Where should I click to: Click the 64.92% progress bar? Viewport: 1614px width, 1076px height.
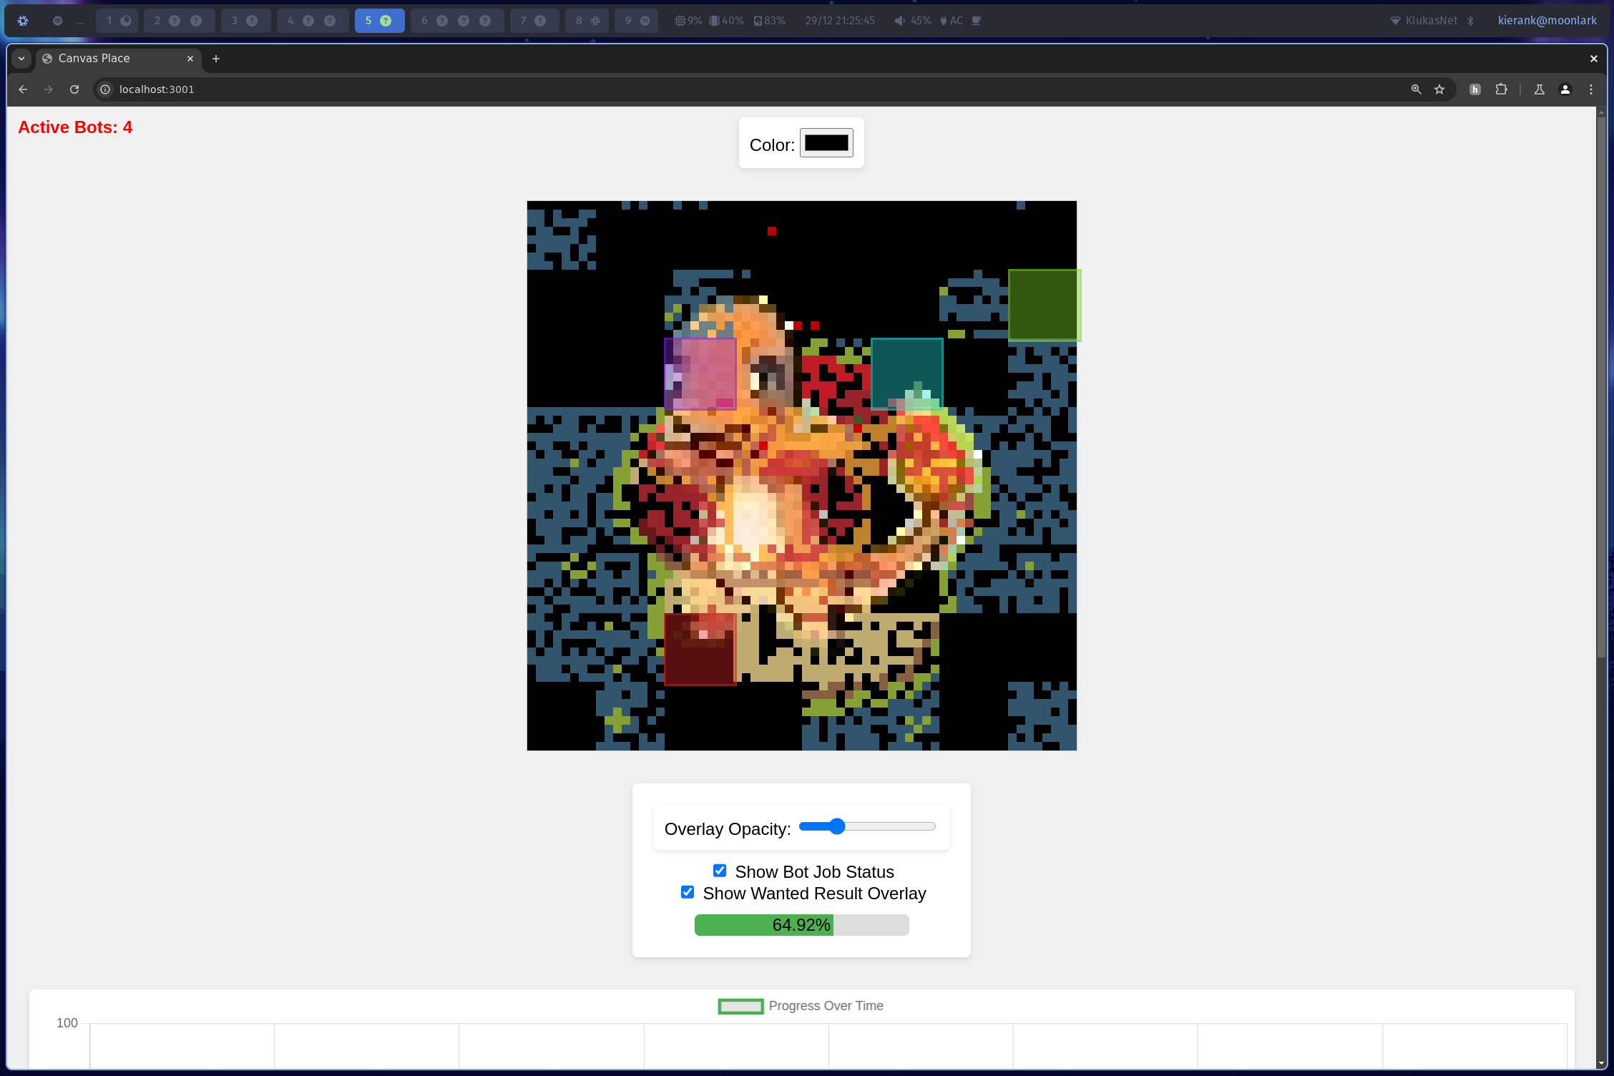(801, 925)
